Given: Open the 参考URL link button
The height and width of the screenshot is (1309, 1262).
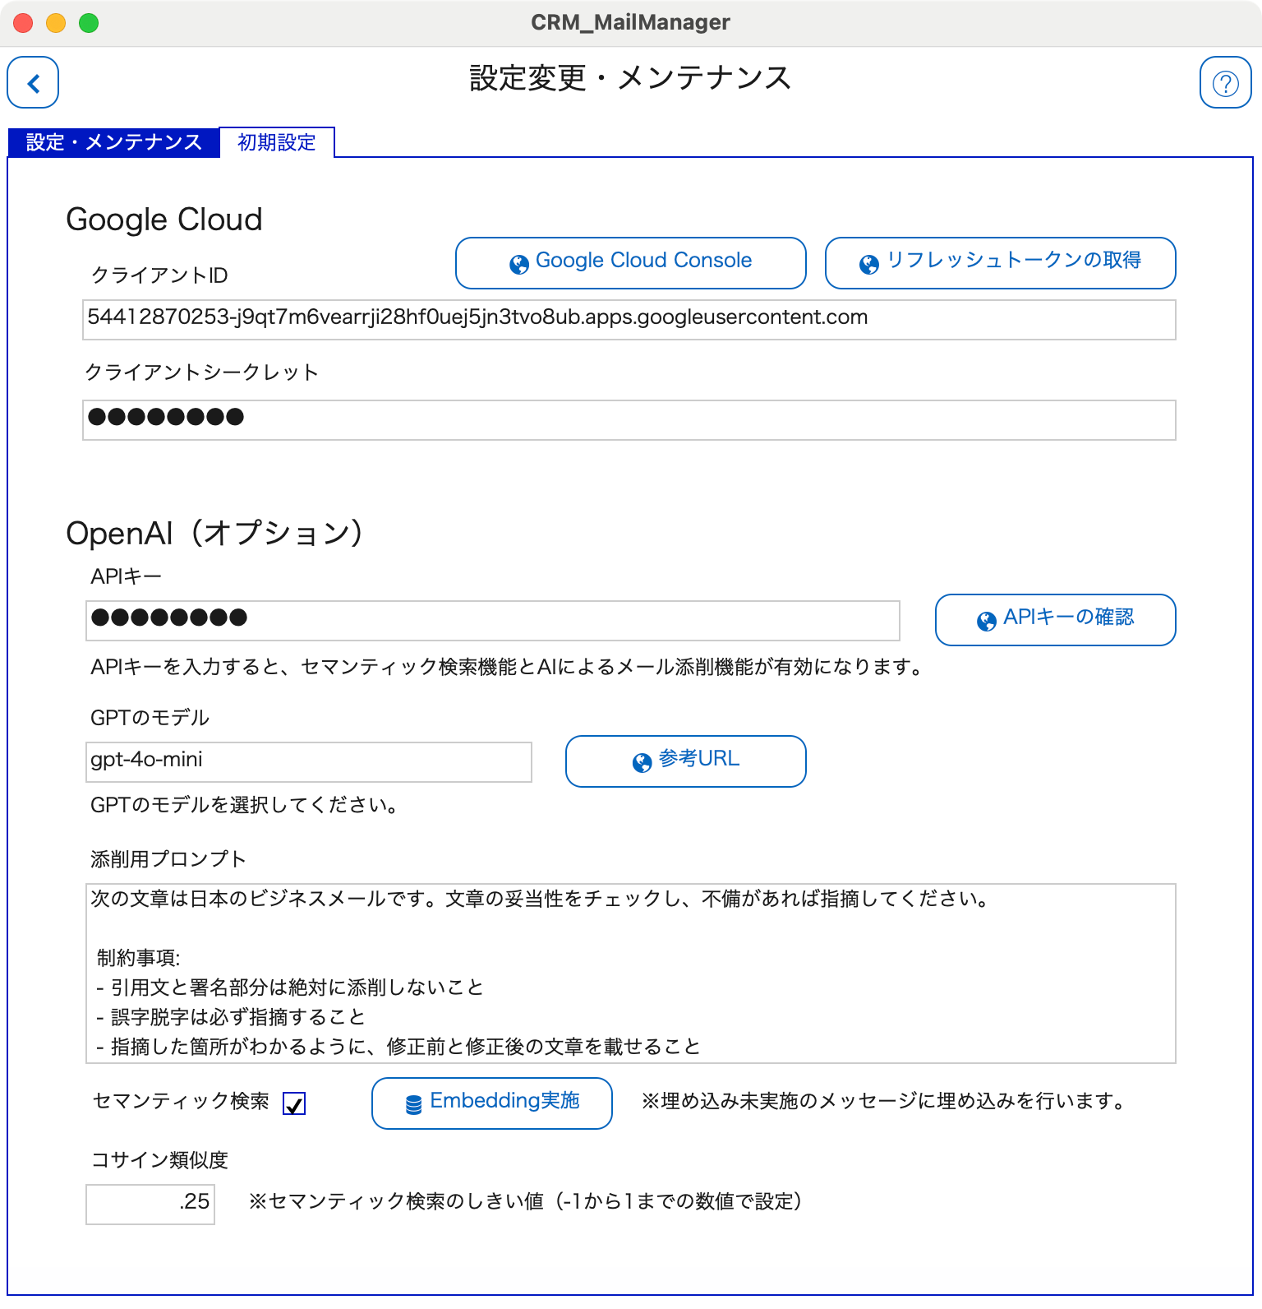Looking at the screenshot, I should [686, 761].
